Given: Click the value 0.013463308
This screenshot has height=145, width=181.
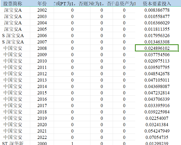Looking at the screenshot, I should tap(157, 42).
